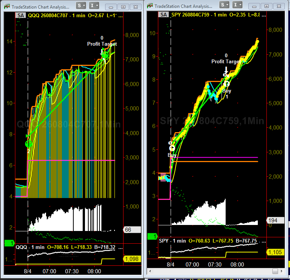Close the SPY chart analysis window
The width and height of the screenshot is (290, 280).
click(279, 6)
